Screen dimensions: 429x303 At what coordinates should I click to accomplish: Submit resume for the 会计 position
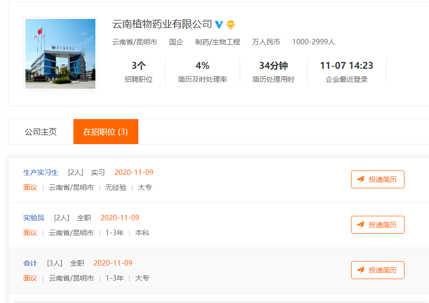point(378,270)
